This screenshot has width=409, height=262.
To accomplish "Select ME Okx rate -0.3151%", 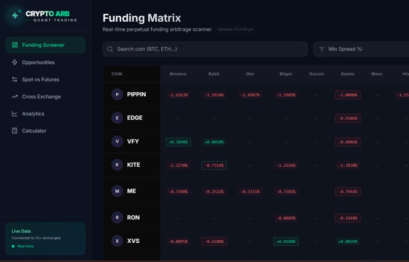I will pyautogui.click(x=250, y=192).
